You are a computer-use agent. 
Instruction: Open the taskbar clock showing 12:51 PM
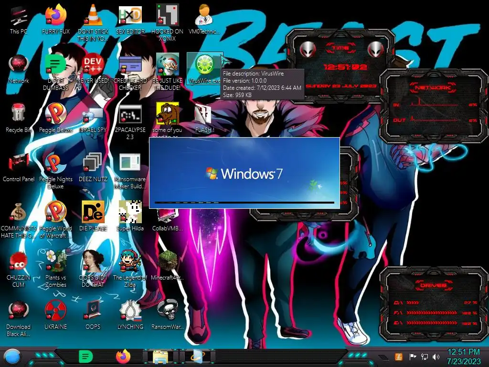tap(464, 356)
